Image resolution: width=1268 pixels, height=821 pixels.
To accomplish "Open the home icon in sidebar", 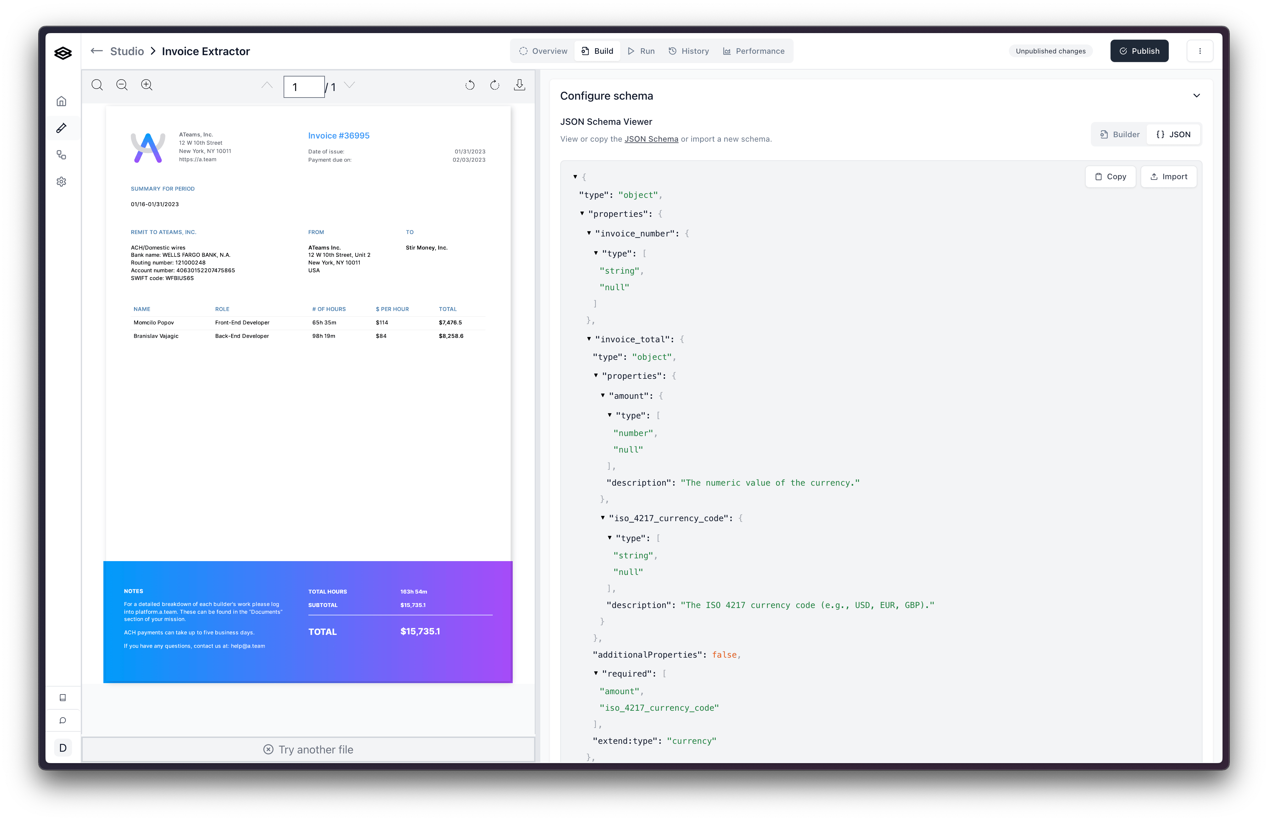I will click(x=62, y=101).
